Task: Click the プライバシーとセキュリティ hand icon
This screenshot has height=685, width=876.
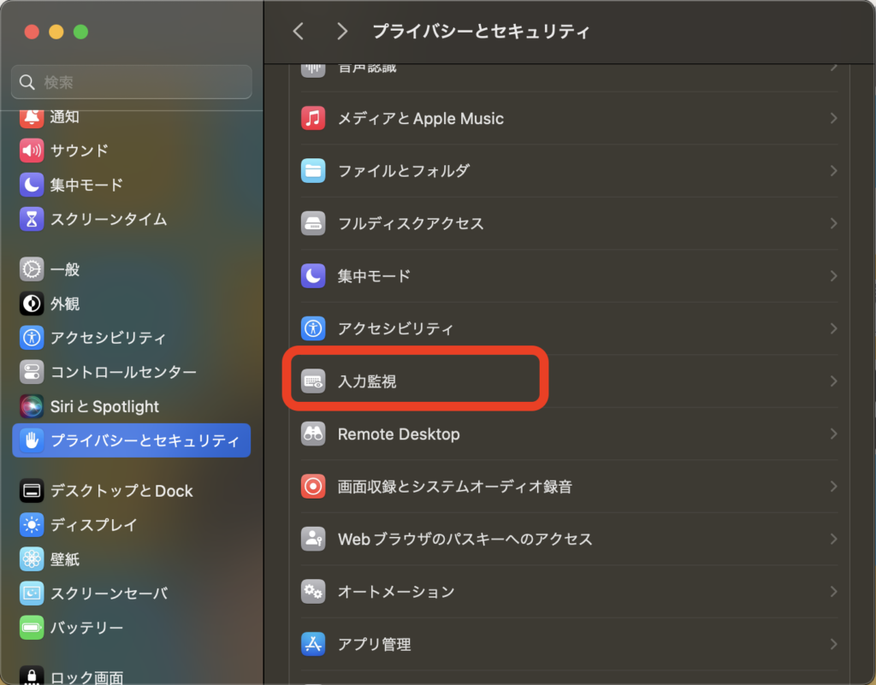Action: [32, 440]
